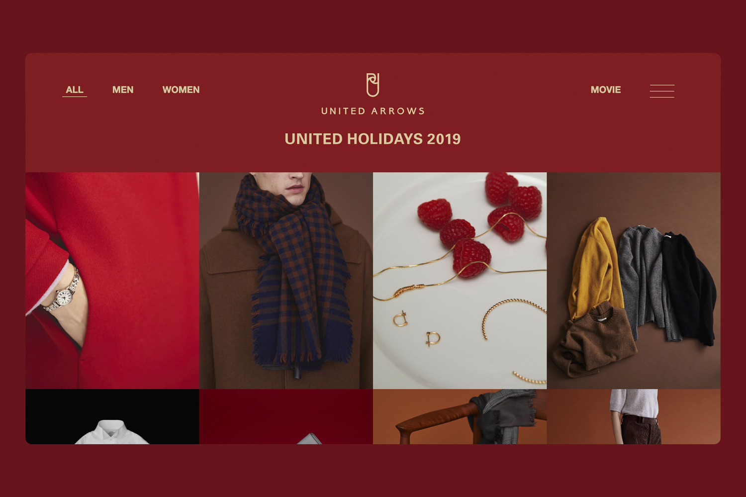
Task: Open the dark red wallet thumbnail
Action: [286, 416]
